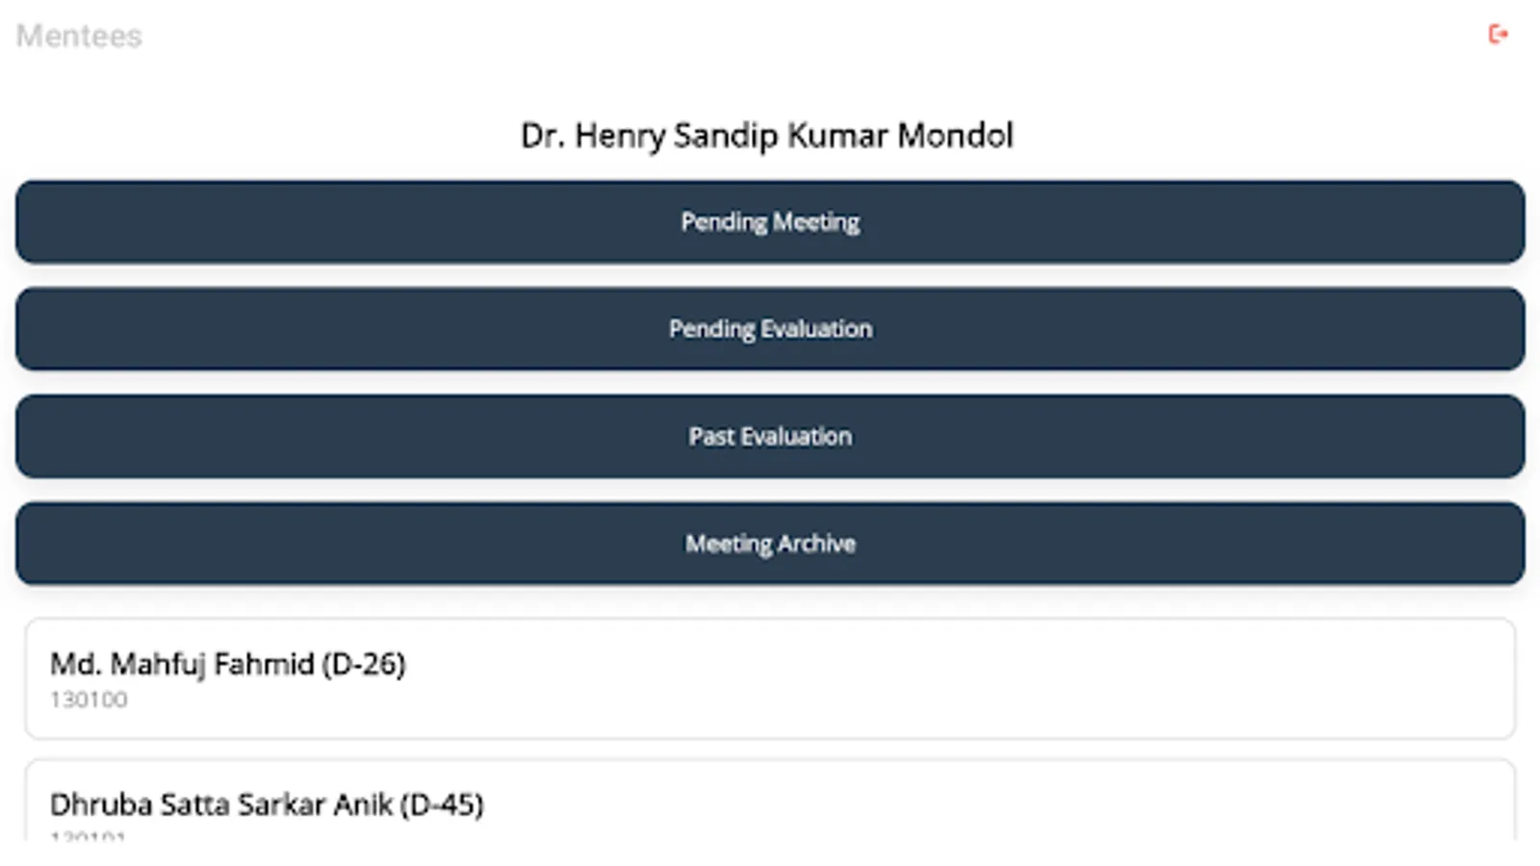Screen dimensions: 1540x866
Task: Tap empty area inside Mahfuj Fahmid card
Action: click(962, 678)
